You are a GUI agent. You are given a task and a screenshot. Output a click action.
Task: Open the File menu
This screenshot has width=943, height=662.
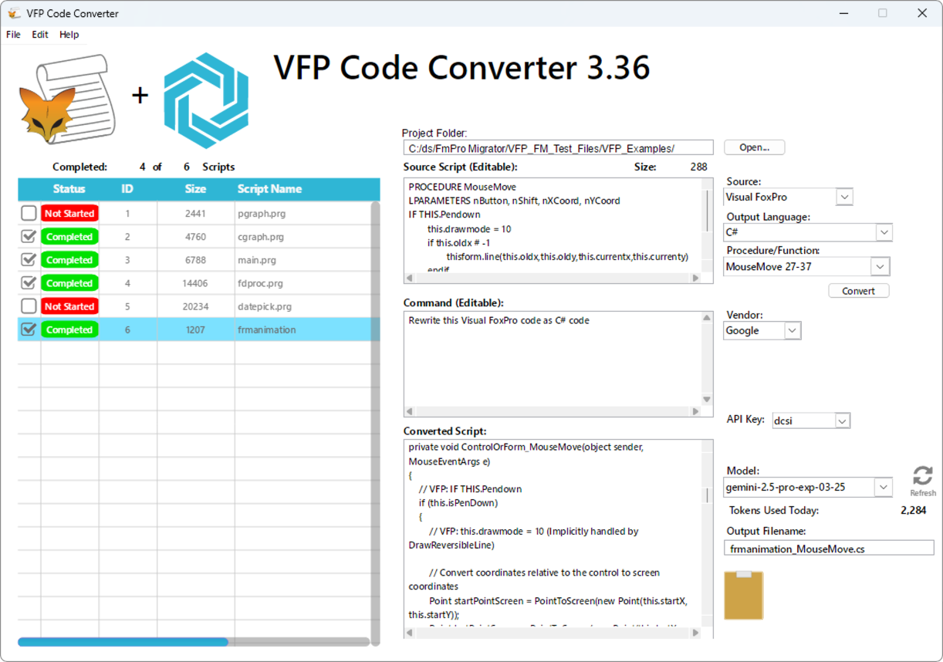pos(12,34)
